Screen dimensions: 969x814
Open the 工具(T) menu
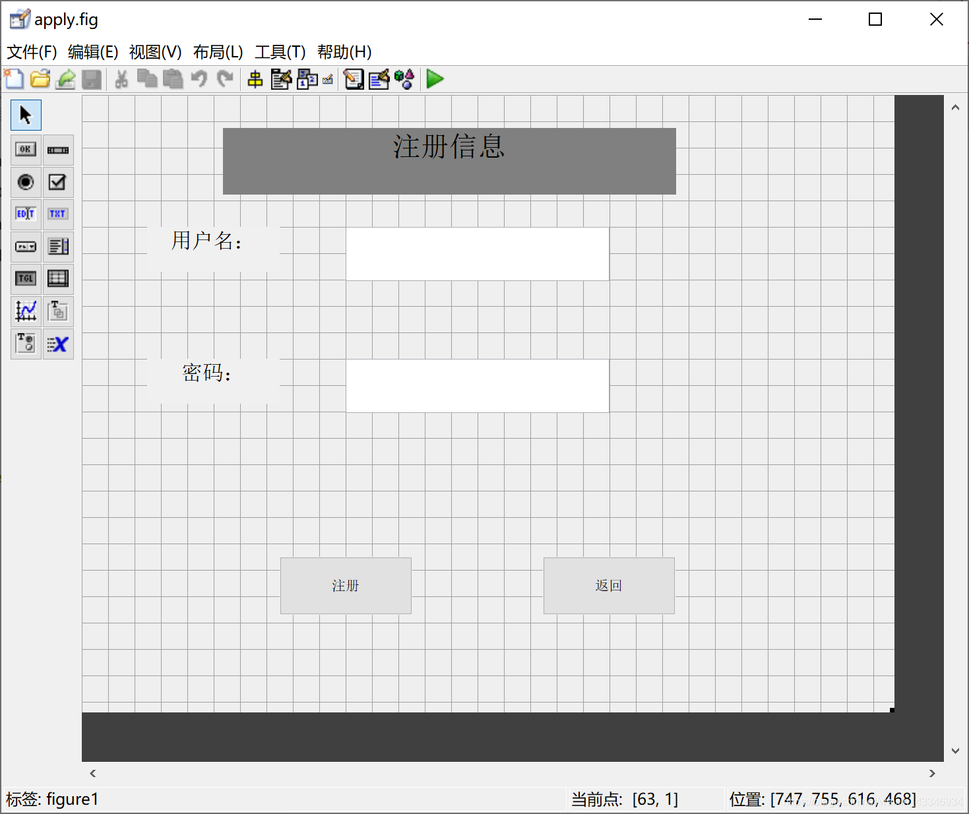280,51
